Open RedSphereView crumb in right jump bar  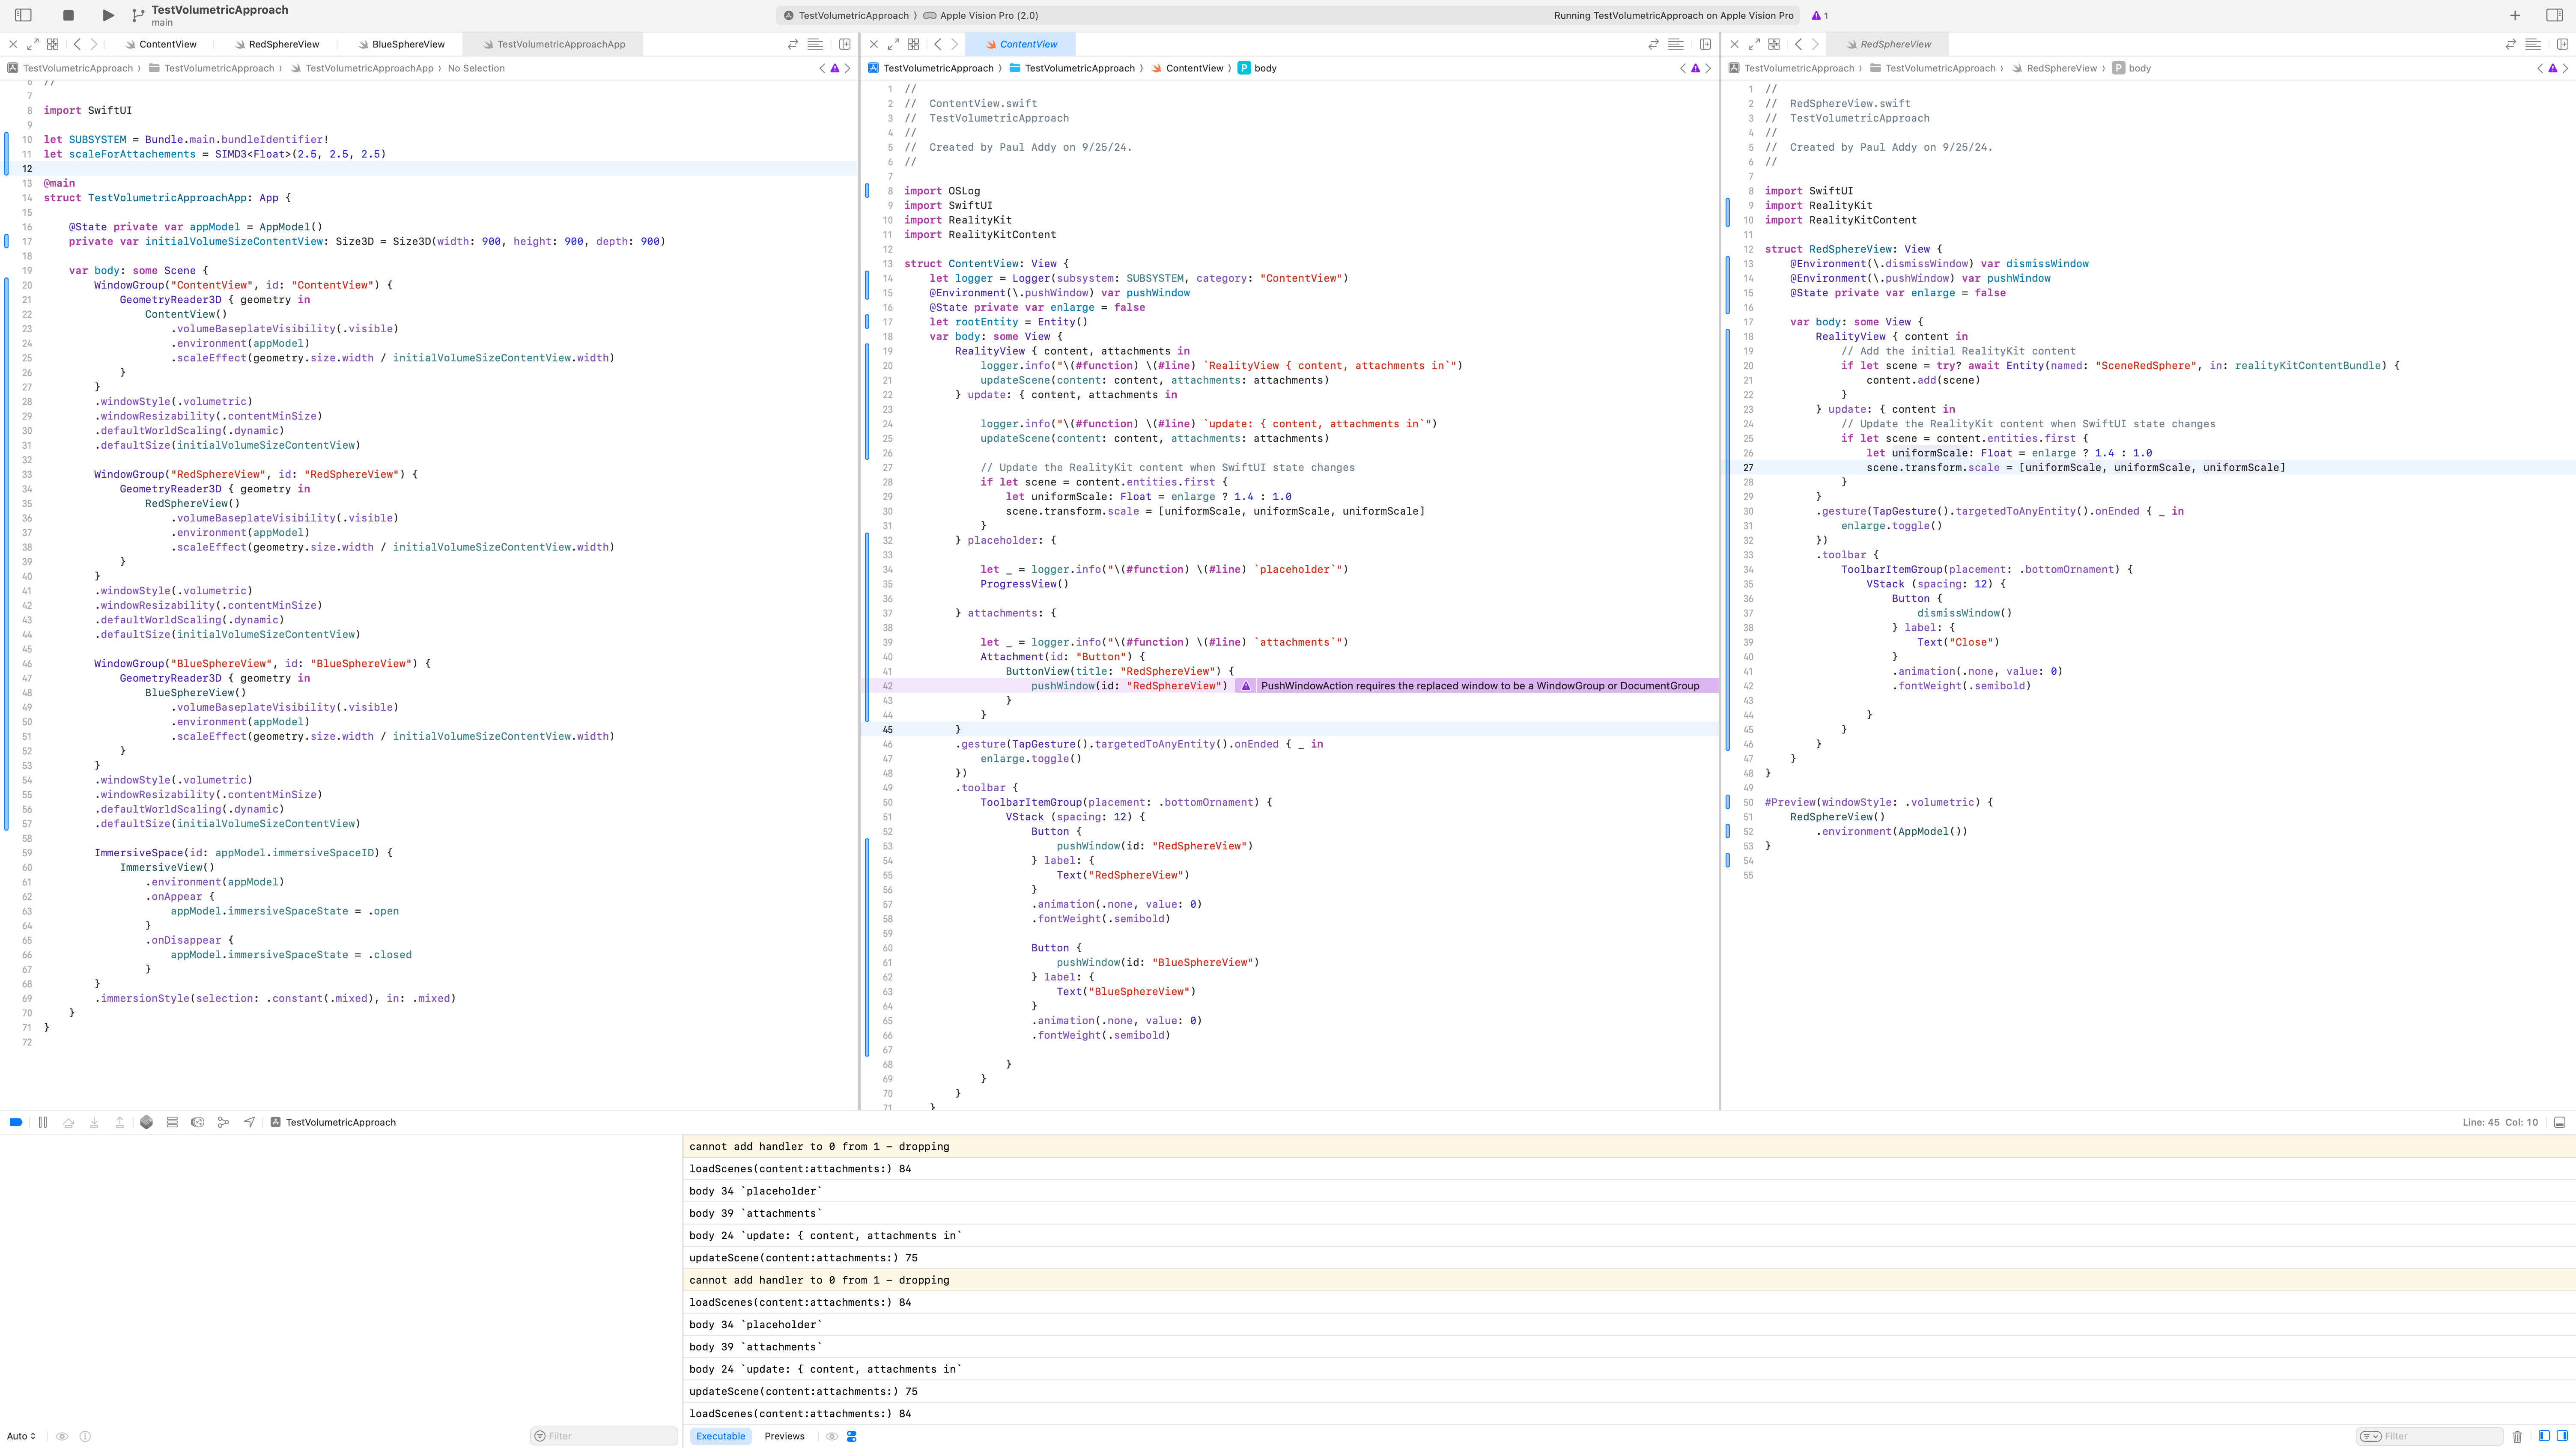coord(2054,68)
